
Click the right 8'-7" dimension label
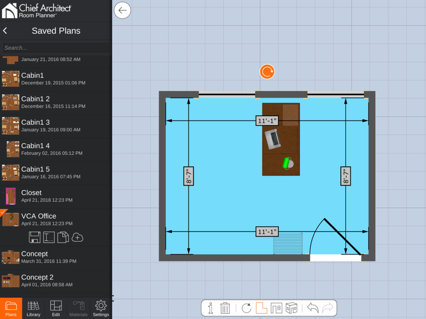pos(346,176)
